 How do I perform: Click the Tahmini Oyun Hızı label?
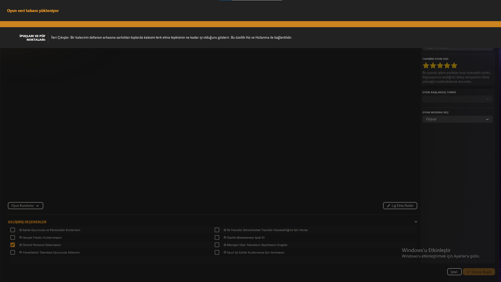click(436, 59)
